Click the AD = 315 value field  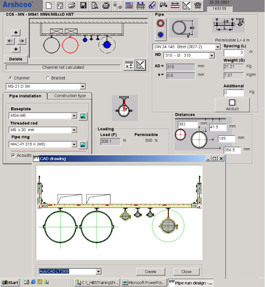(x=180, y=67)
